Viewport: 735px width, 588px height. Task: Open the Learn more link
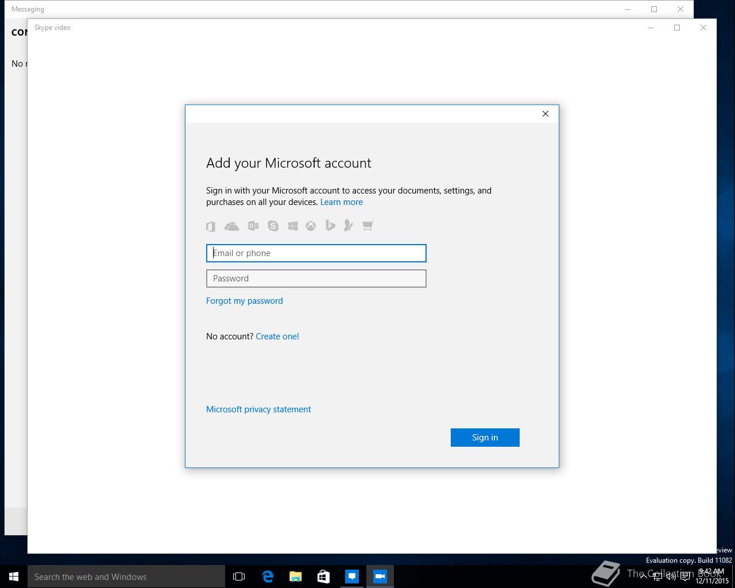pos(342,202)
